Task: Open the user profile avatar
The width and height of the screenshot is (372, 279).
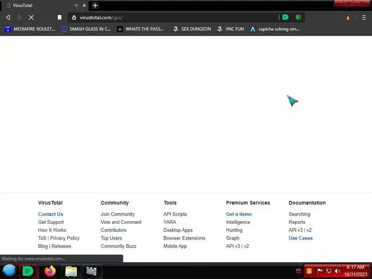Action: (348, 17)
